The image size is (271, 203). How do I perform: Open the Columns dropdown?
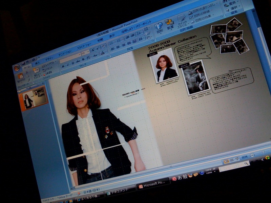tap(142, 39)
